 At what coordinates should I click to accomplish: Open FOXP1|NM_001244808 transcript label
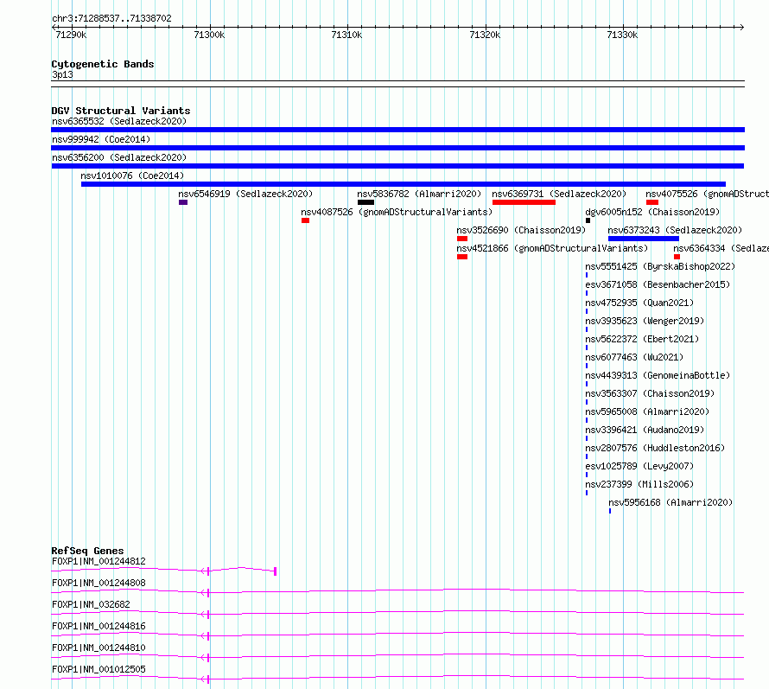pyautogui.click(x=99, y=583)
